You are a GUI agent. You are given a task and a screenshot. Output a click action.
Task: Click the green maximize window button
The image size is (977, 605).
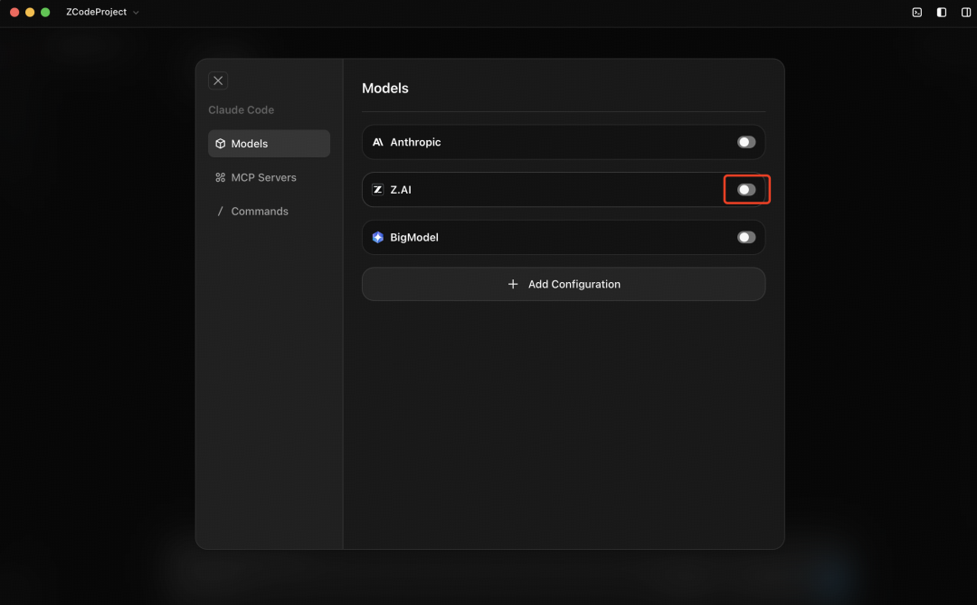click(x=45, y=12)
